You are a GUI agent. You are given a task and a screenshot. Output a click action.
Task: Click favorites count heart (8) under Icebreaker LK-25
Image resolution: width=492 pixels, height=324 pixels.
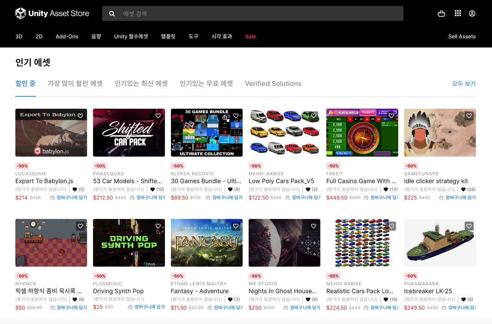point(463,299)
